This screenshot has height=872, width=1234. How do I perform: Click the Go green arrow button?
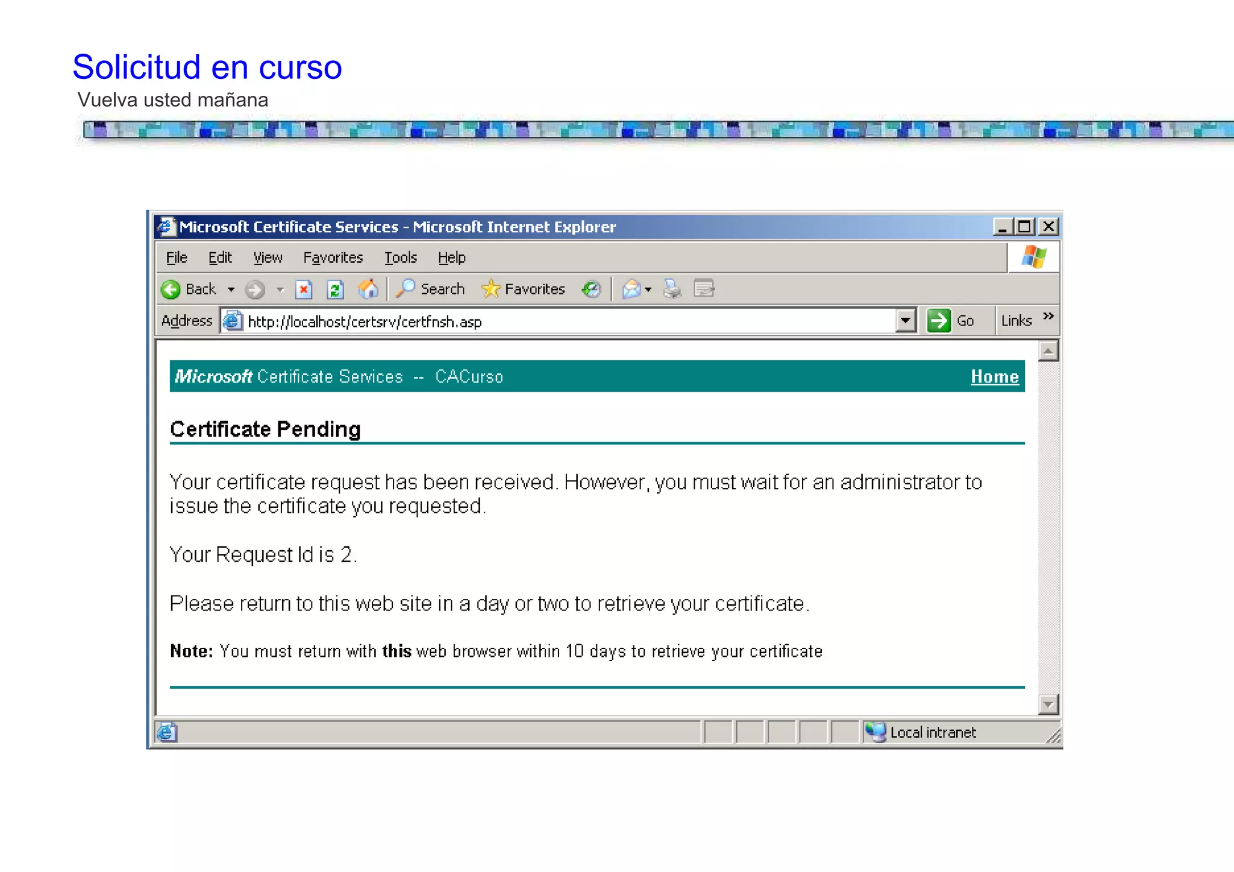(x=939, y=321)
